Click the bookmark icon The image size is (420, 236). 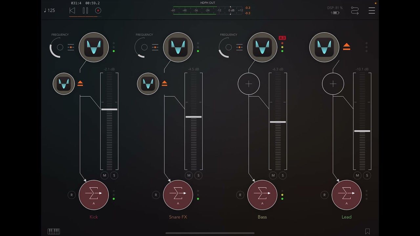click(x=367, y=231)
